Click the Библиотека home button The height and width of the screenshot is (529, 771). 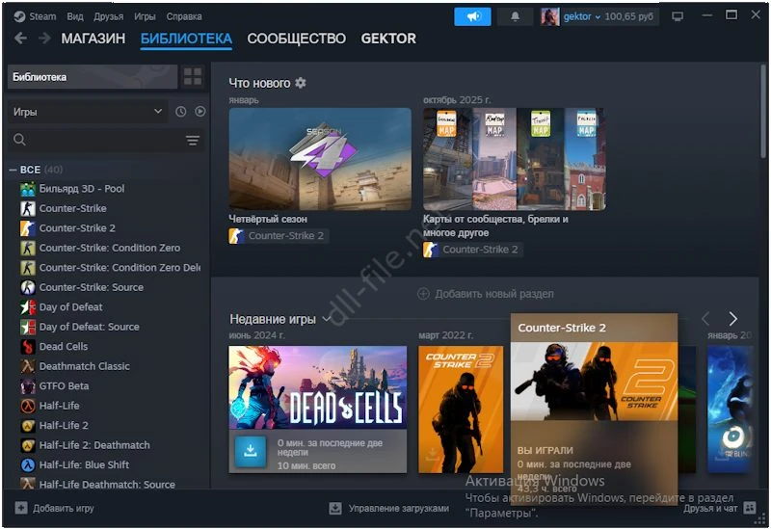[93, 77]
